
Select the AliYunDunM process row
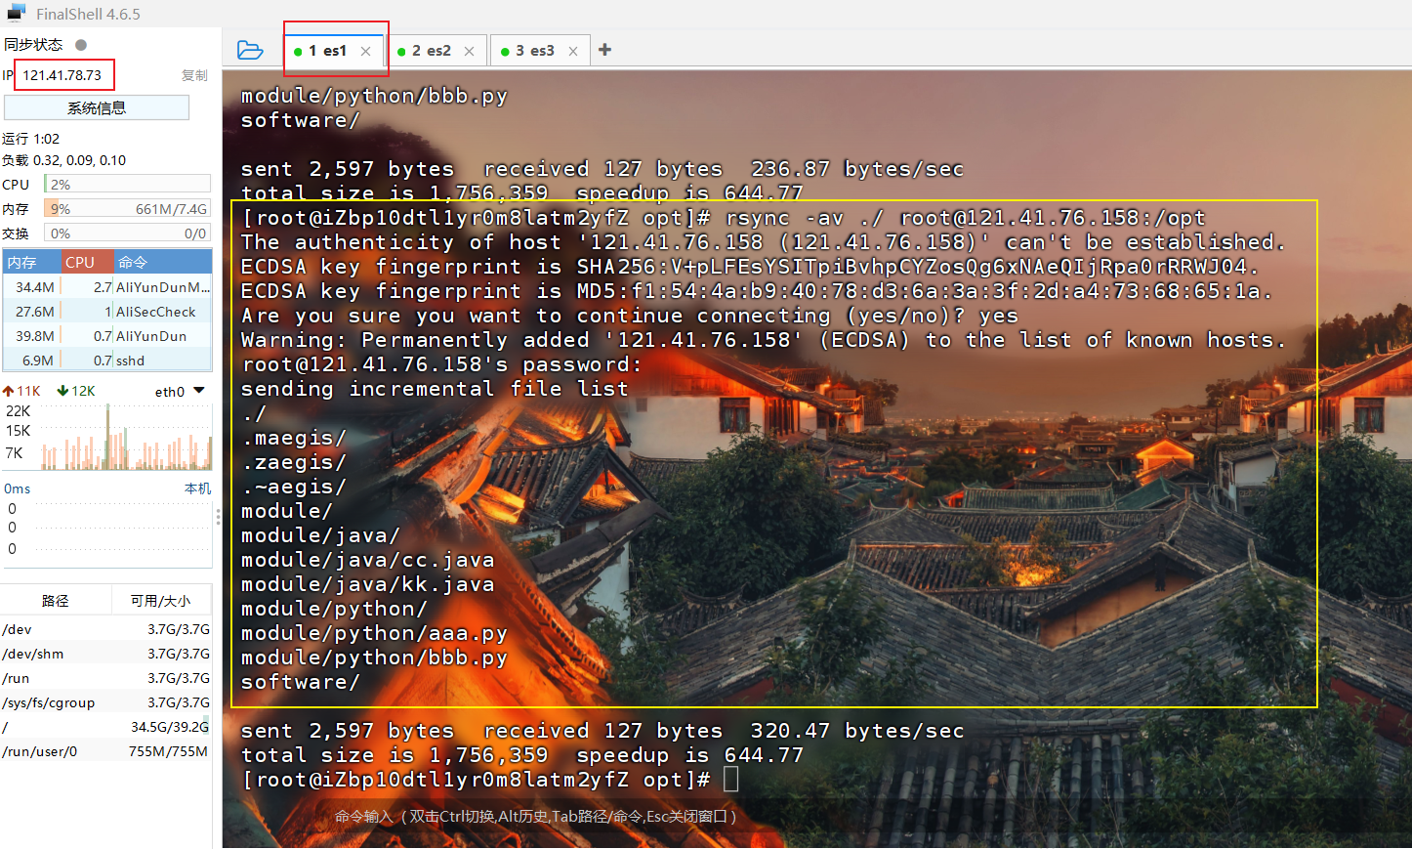click(x=107, y=287)
